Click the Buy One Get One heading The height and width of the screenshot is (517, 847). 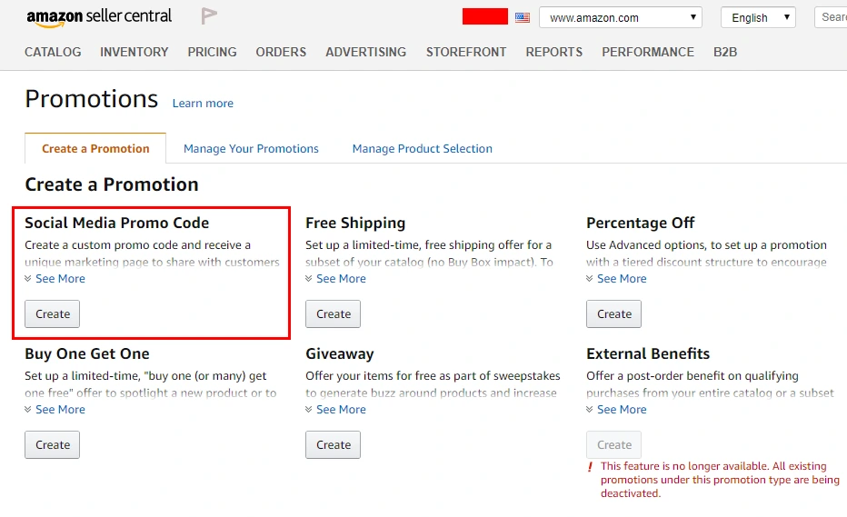[87, 353]
